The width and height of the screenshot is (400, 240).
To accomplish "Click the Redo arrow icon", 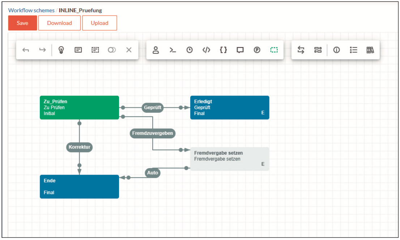I will coord(42,50).
